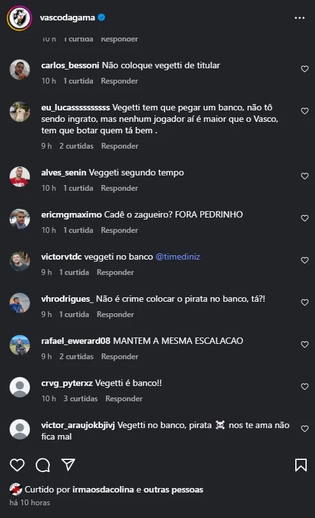315x518 pixels.
Task: Open the vascodagama username in the header
Action: point(68,17)
